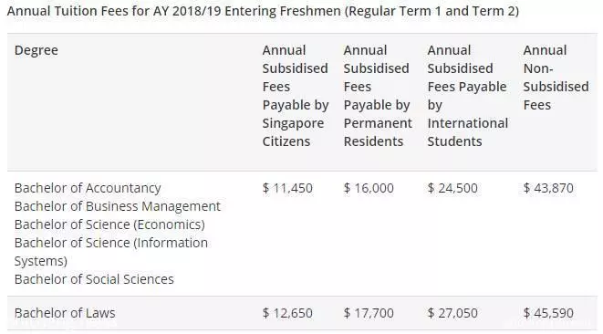The height and width of the screenshot is (334, 603).
Task: Select the $ 17,700 Laws fee
Action: click(369, 313)
